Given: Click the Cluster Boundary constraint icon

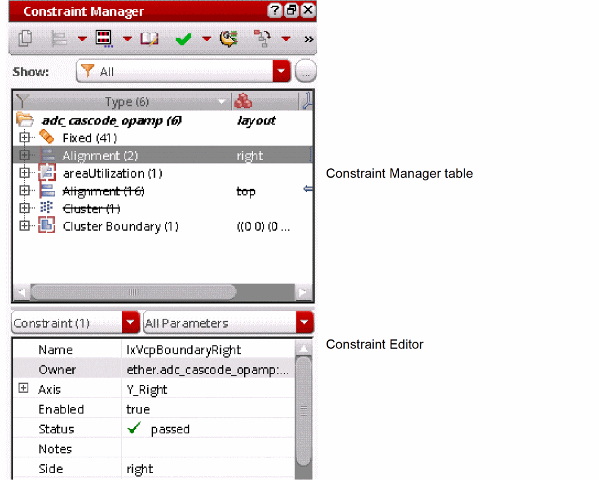Looking at the screenshot, I should (47, 226).
